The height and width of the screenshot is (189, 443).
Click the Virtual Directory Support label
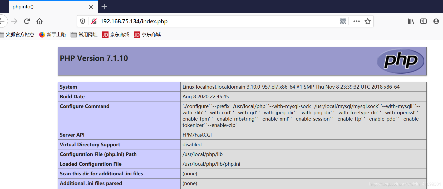[x=90, y=144]
